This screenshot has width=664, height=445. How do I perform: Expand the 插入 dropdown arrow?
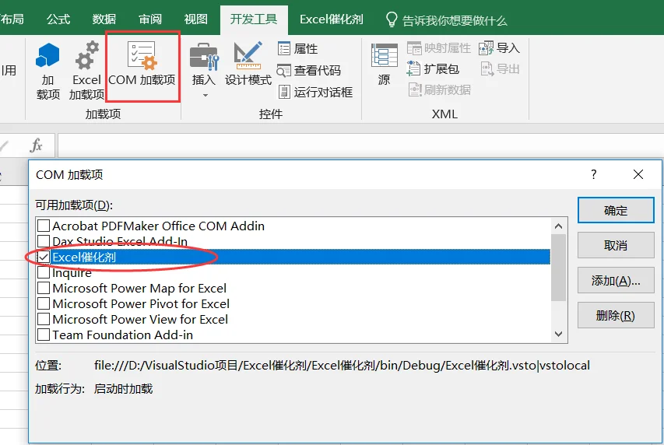[x=206, y=96]
